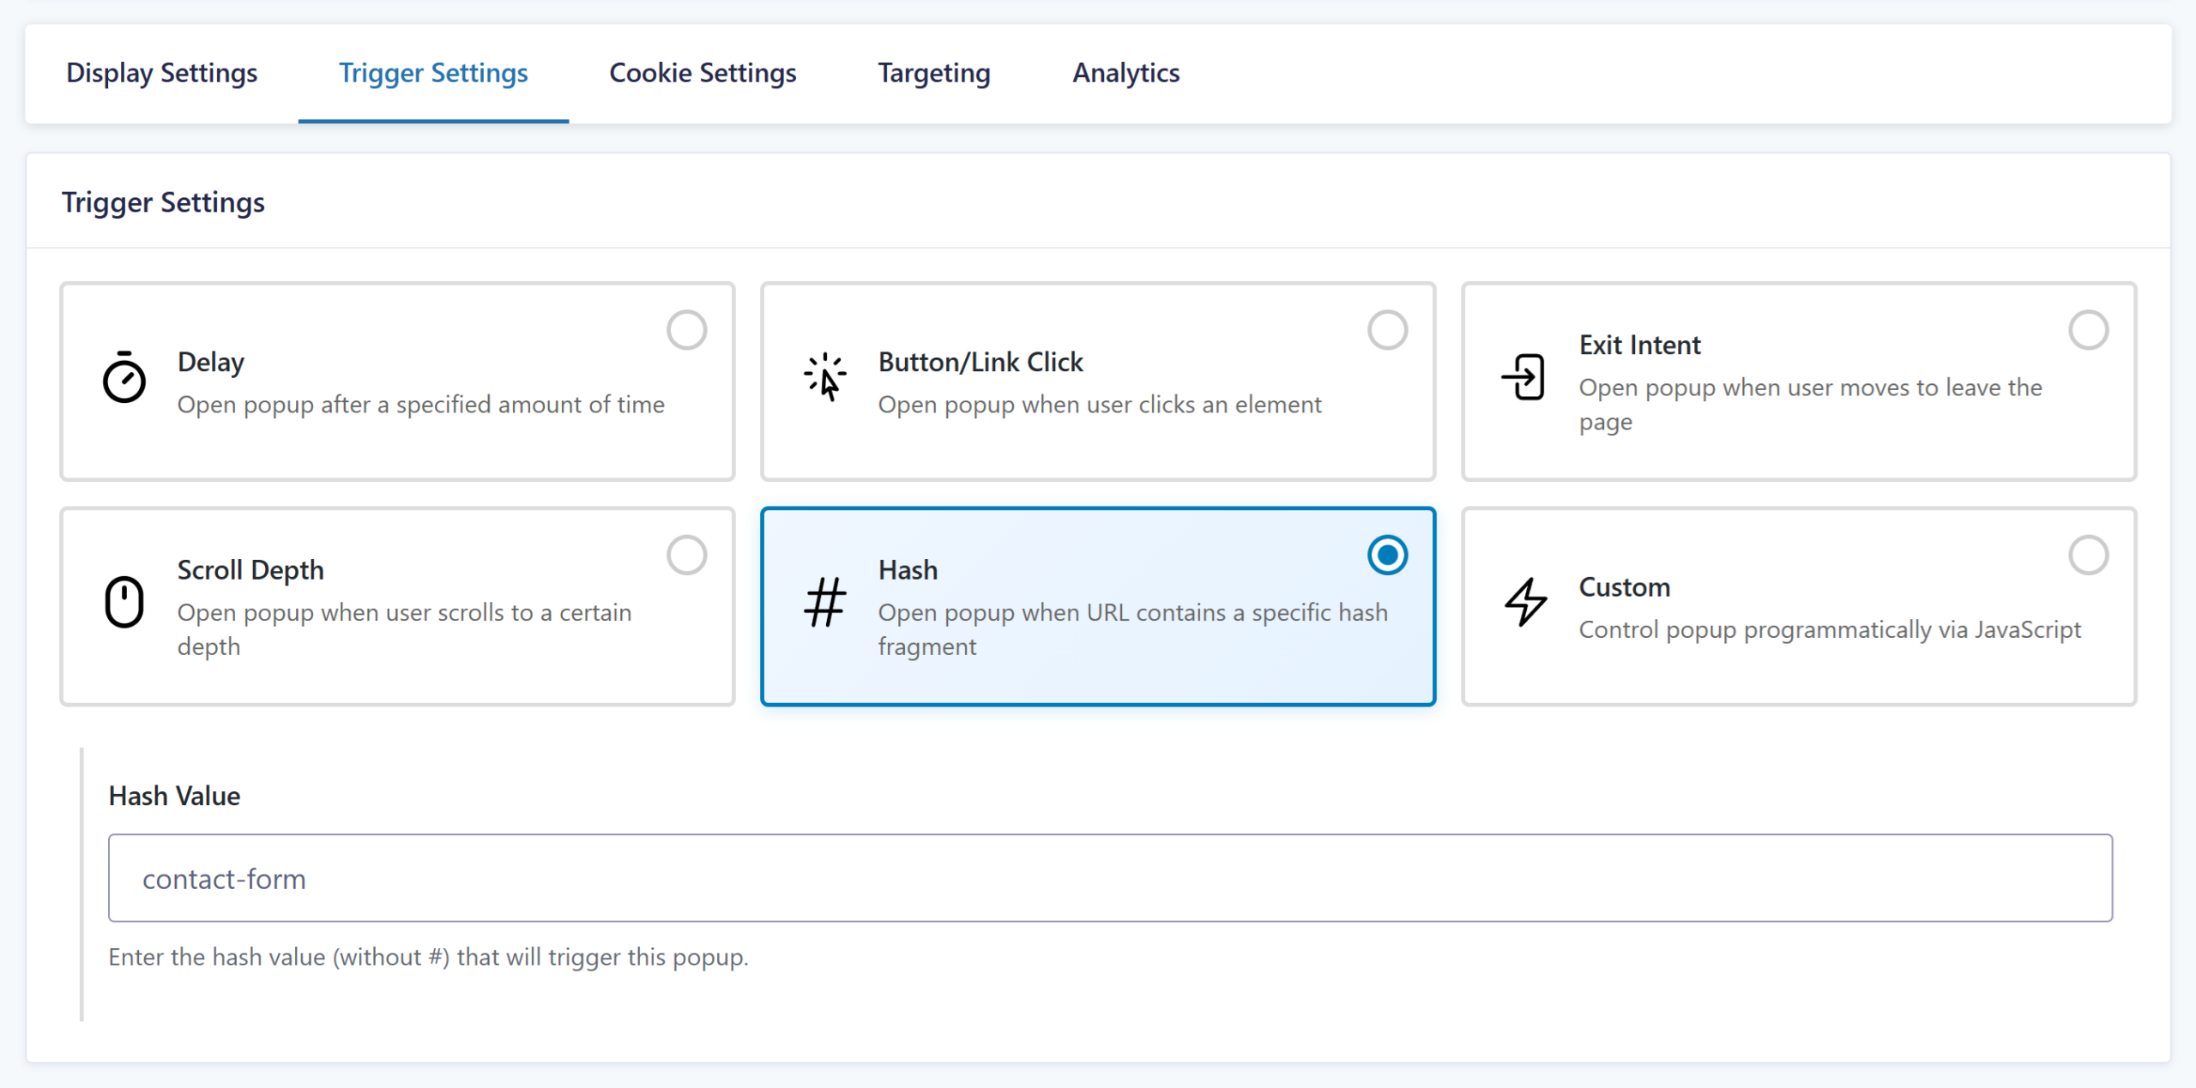The height and width of the screenshot is (1088, 2196).
Task: Open the Analytics tab
Action: pyautogui.click(x=1125, y=73)
